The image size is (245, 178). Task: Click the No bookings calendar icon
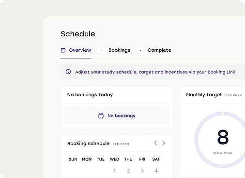(101, 116)
